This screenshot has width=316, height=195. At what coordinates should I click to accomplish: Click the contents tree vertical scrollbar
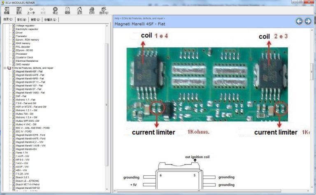[x=107, y=105]
